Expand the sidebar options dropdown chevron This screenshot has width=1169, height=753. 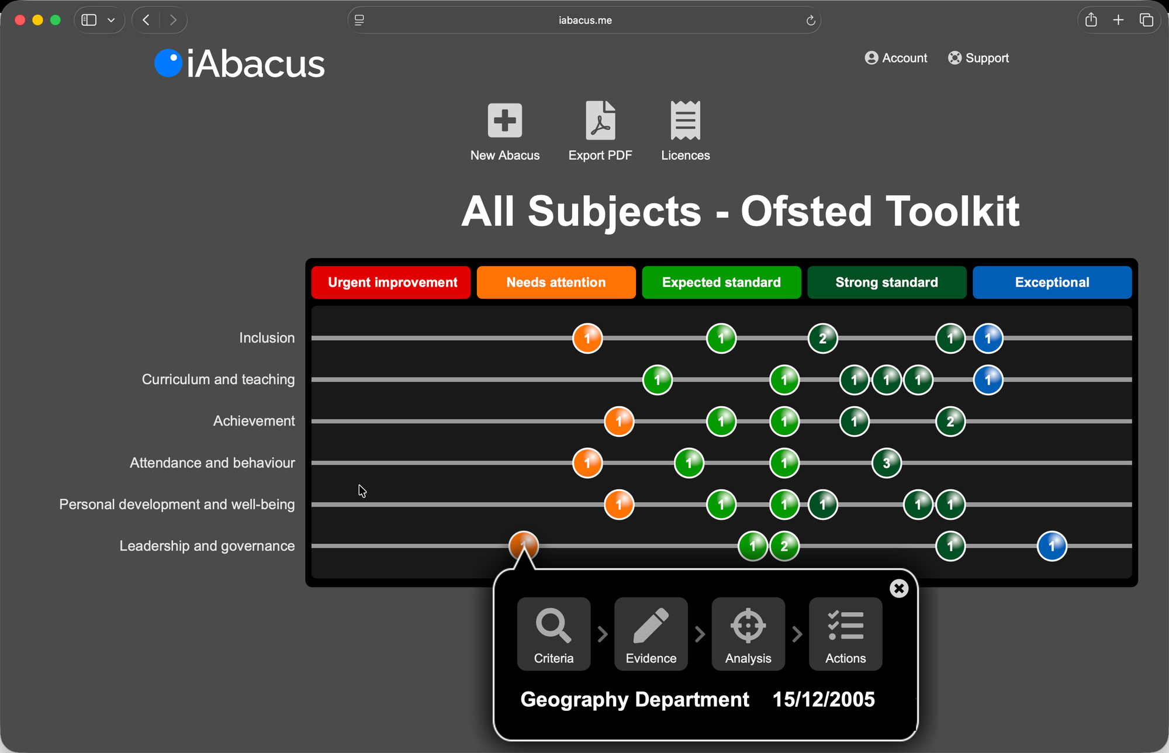111,20
